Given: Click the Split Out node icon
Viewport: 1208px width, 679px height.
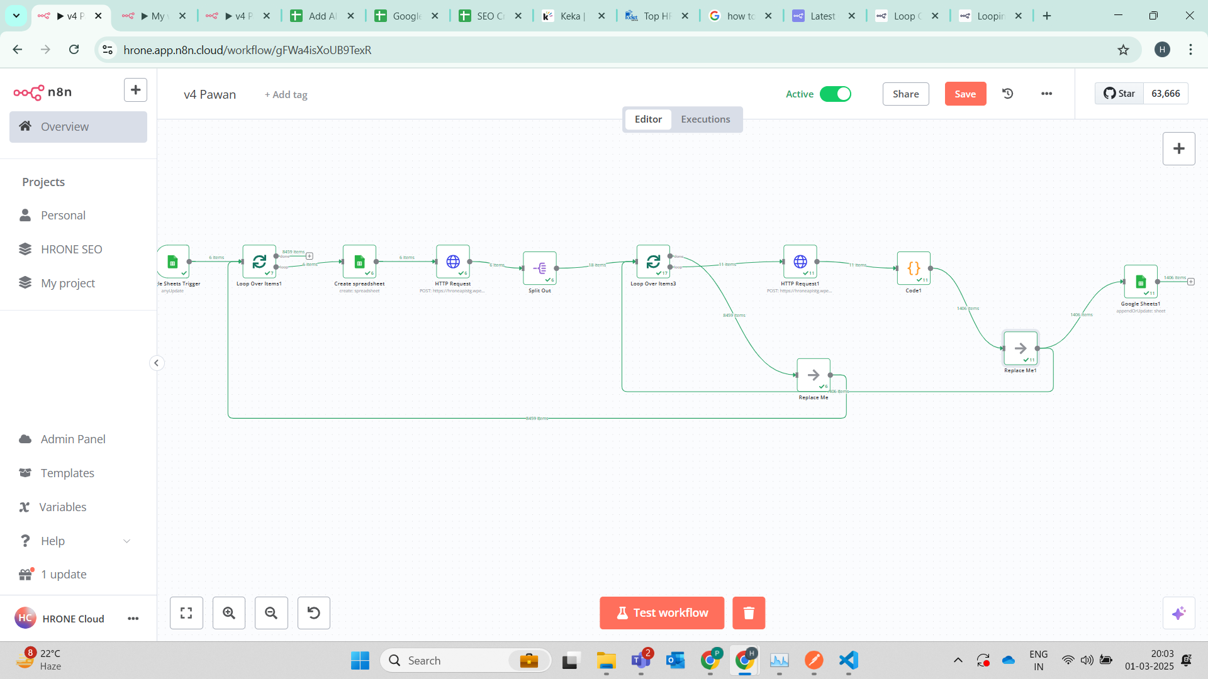Looking at the screenshot, I should pyautogui.click(x=540, y=268).
